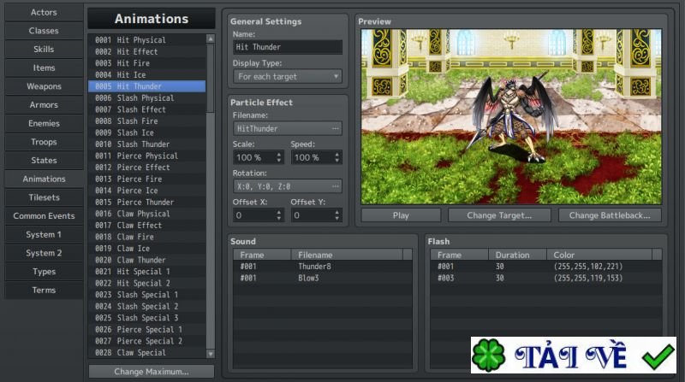Click the green checkmark in the banner
Screen dimensions: 685x382
pos(658,356)
